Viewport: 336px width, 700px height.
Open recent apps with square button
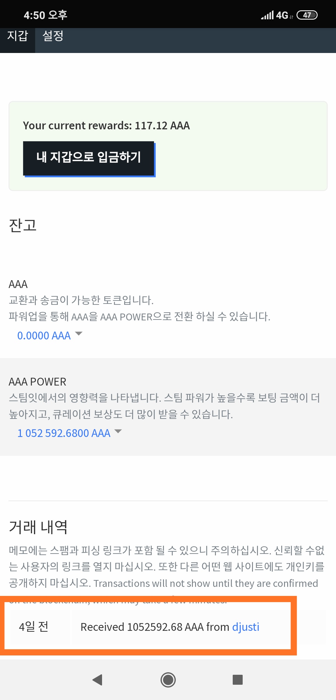[237, 679]
